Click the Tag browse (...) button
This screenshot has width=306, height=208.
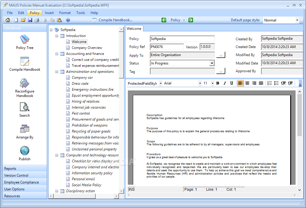[x=221, y=71]
